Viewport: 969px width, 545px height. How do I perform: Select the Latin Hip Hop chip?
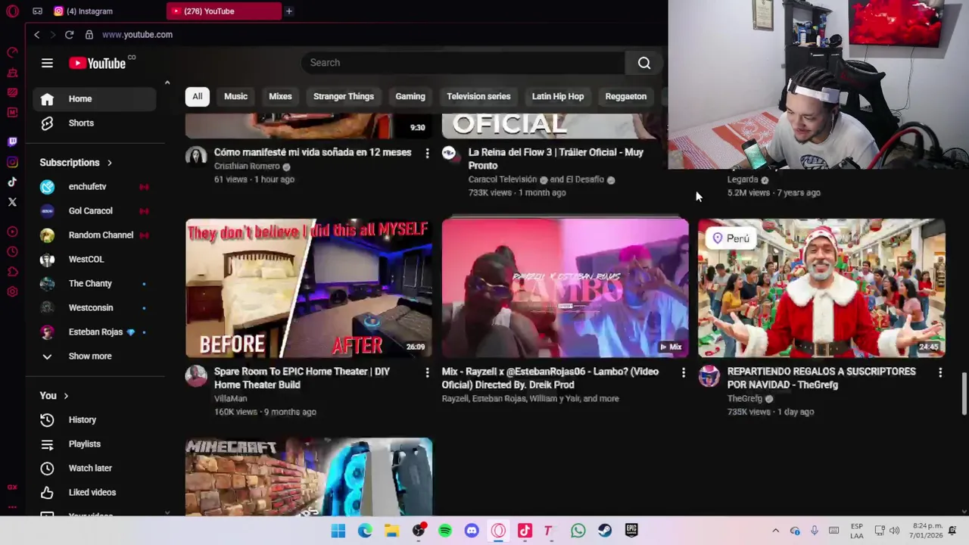[558, 96]
